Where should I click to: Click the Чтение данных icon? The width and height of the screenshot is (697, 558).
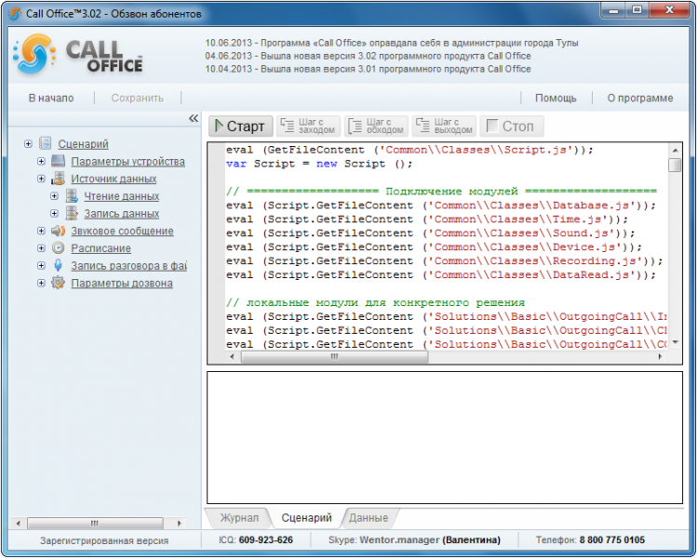(72, 196)
